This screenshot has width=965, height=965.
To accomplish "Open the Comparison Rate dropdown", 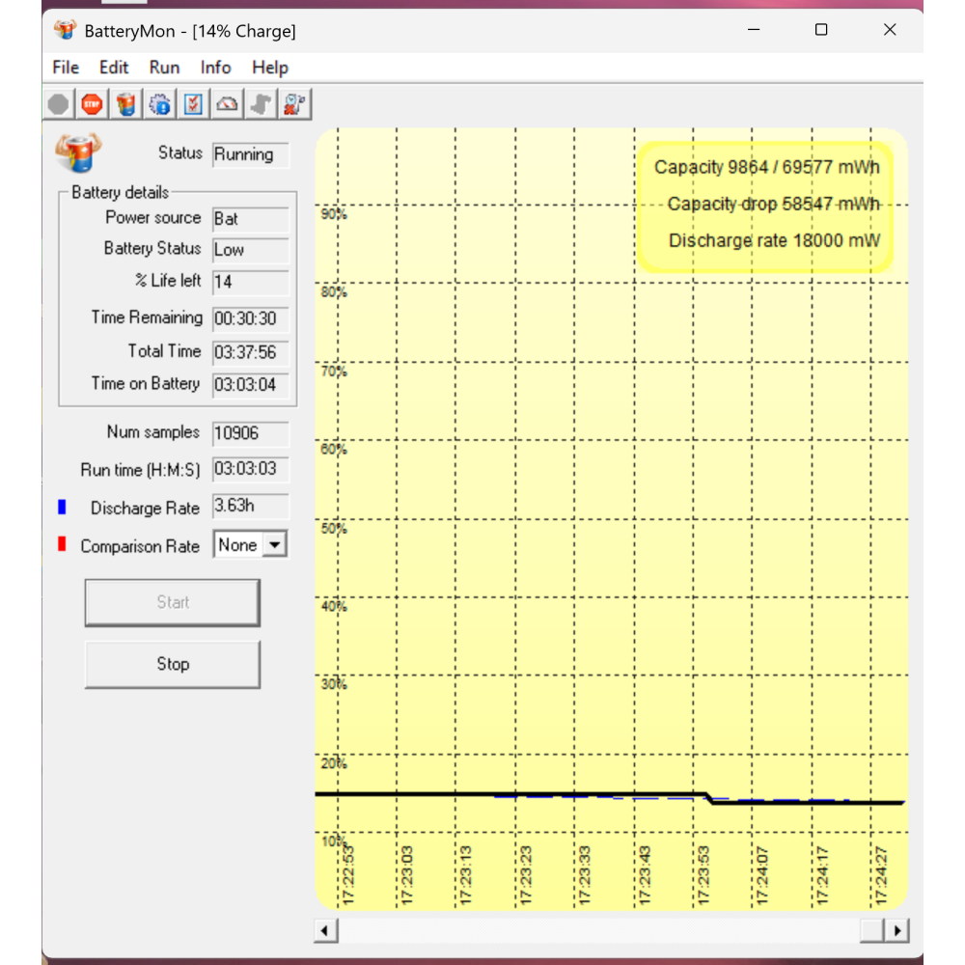I will [275, 545].
